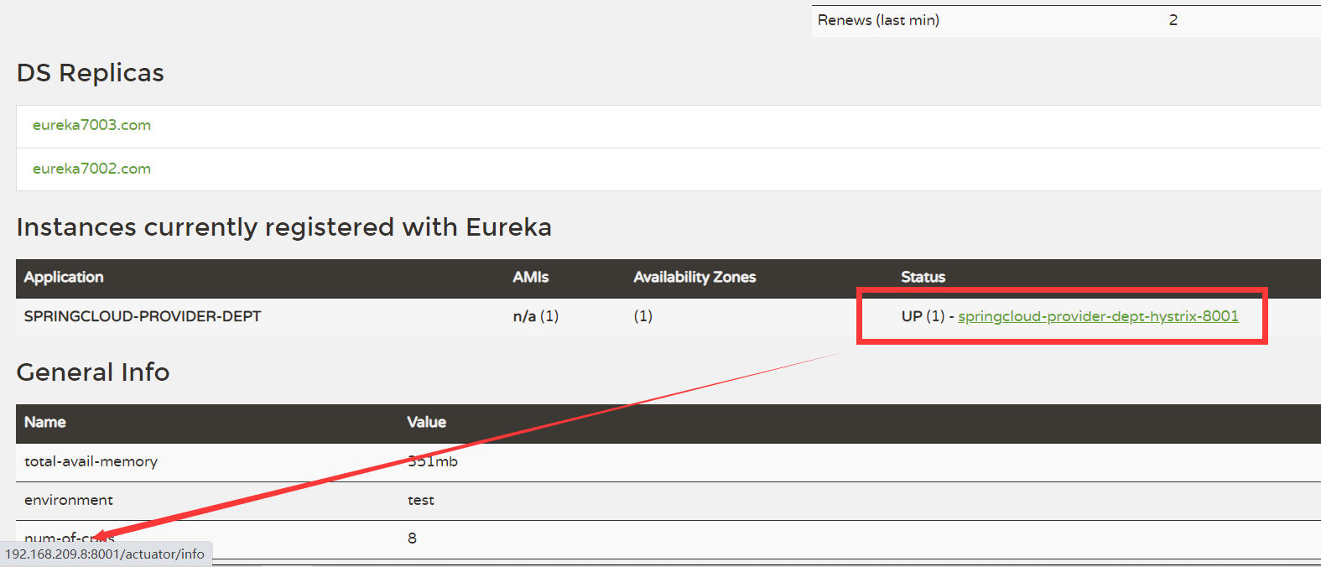Click the 'test' environment value
The height and width of the screenshot is (567, 1321).
click(420, 500)
